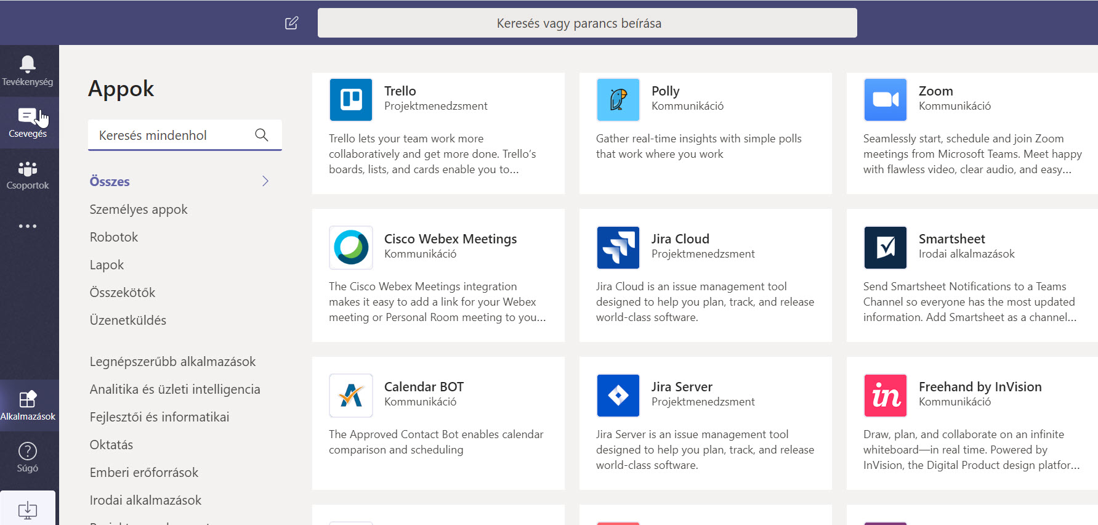
Task: Open the Polly app title
Action: point(666,91)
